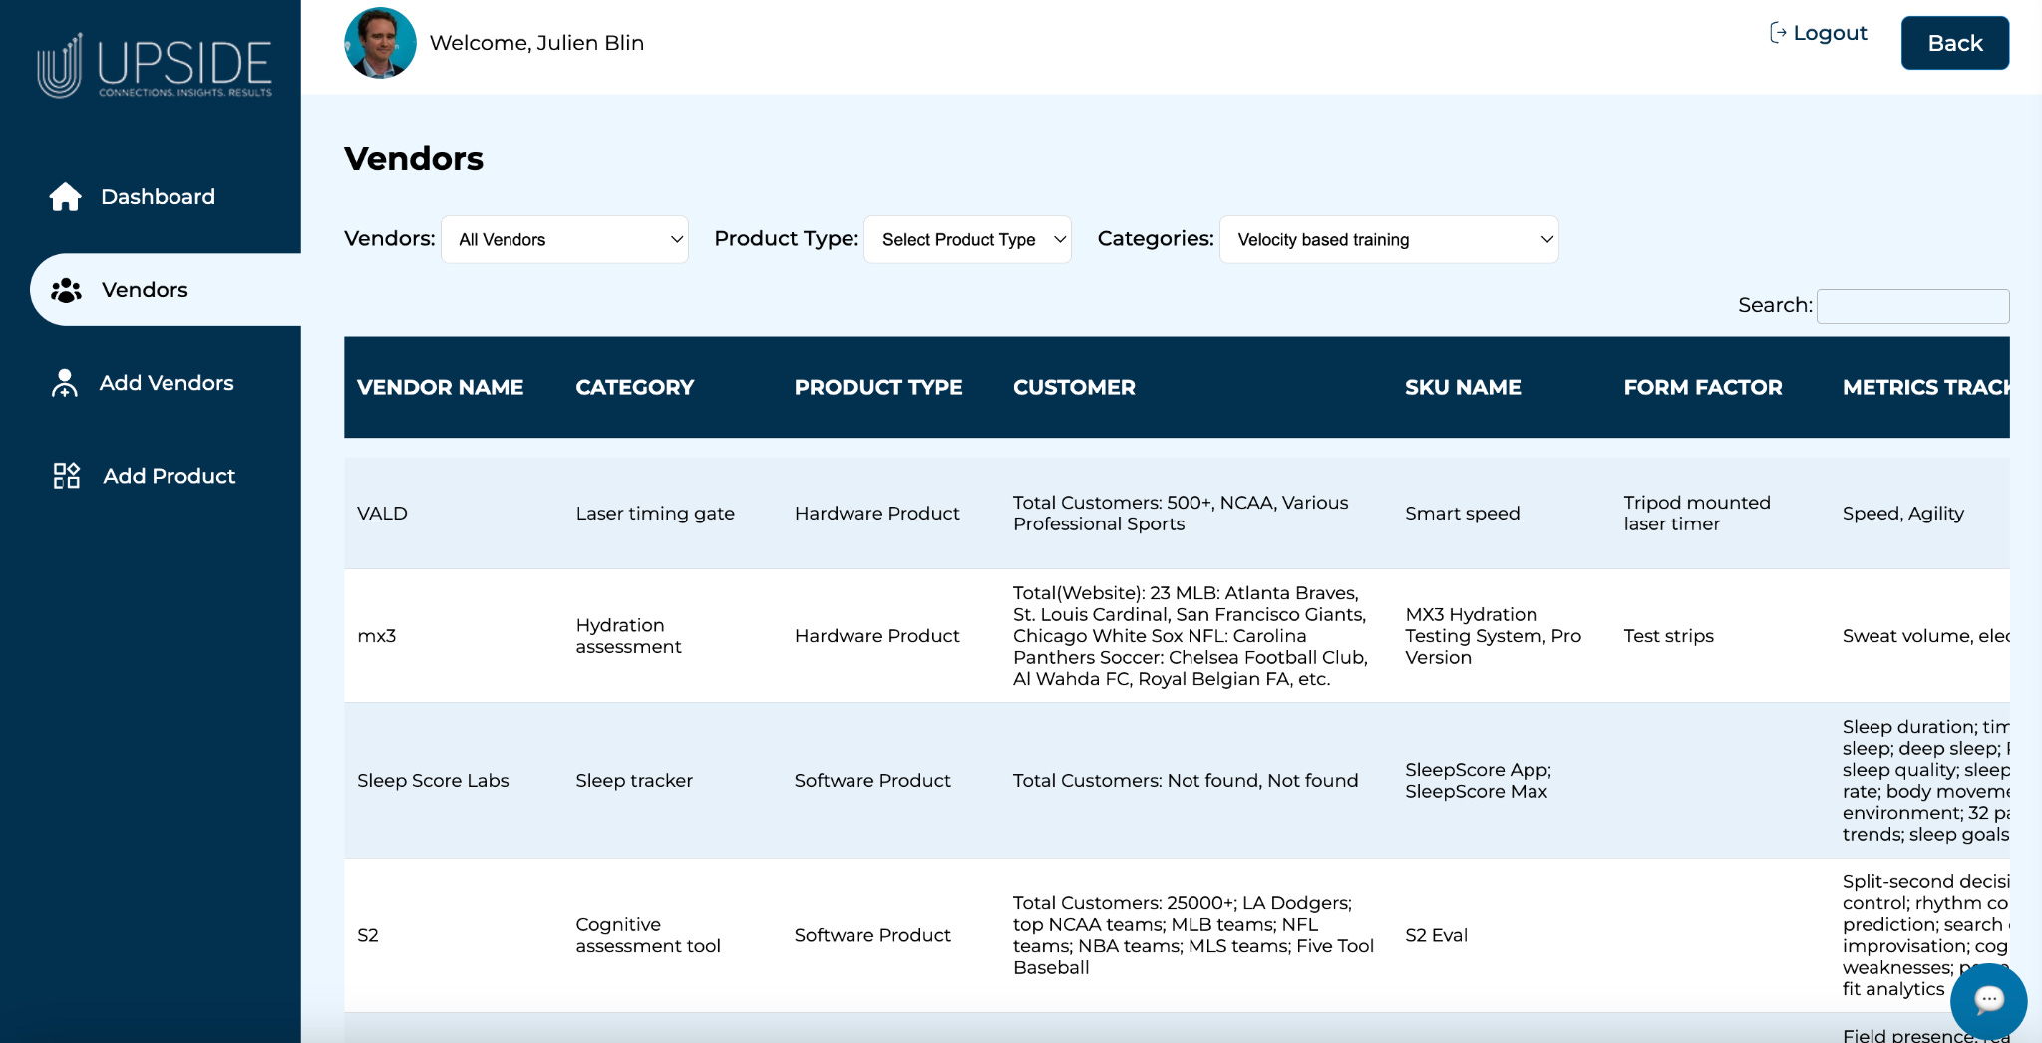The width and height of the screenshot is (2042, 1043).
Task: Click the Back button
Action: point(1954,43)
